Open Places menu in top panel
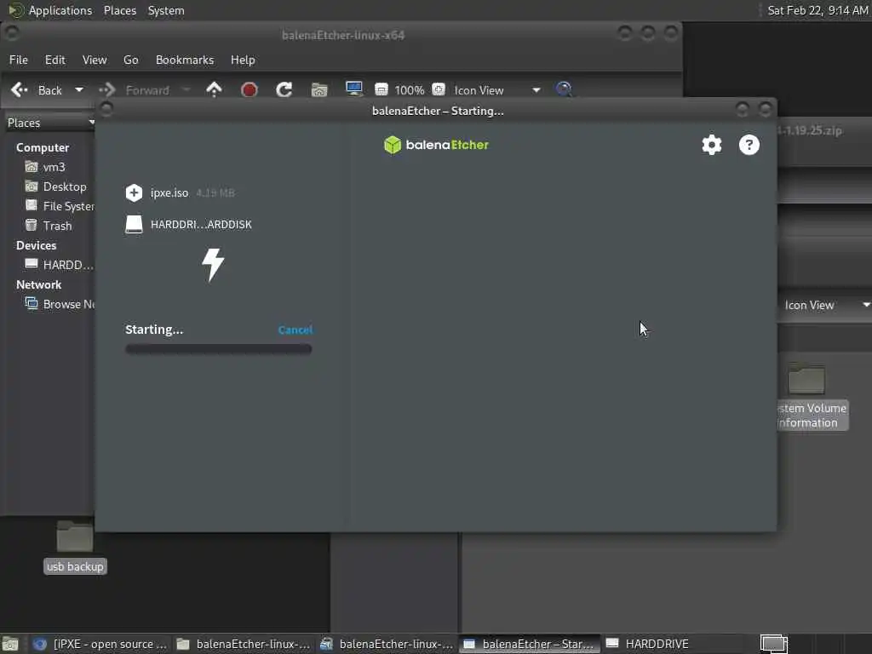Screen dimensions: 872x654 pos(120,10)
